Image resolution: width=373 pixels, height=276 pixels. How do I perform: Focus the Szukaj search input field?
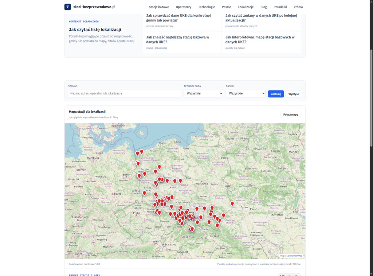click(125, 93)
